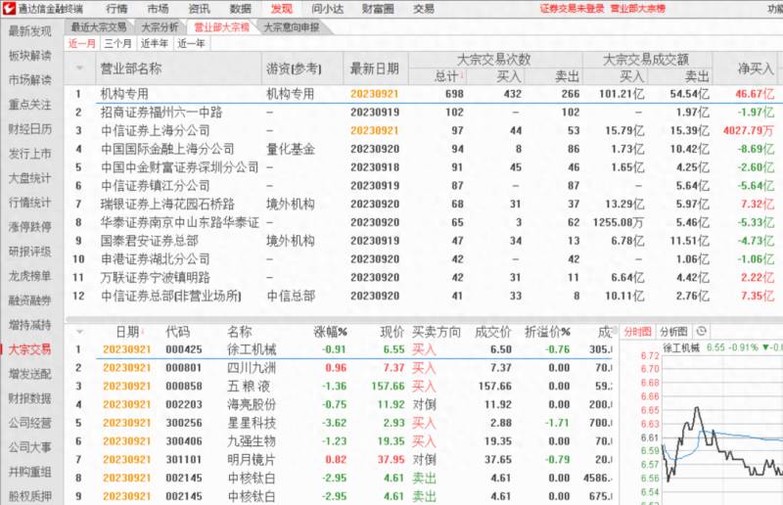
Task: Select row 万联证券宁波镇明路
Action: coord(424,278)
